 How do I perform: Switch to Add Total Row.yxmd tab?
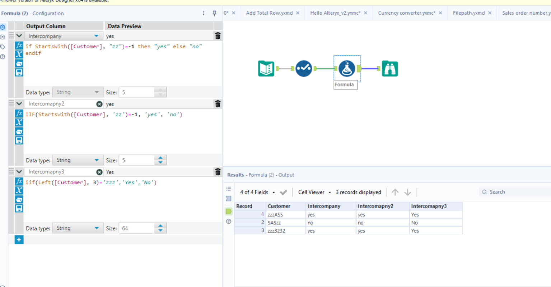point(269,13)
